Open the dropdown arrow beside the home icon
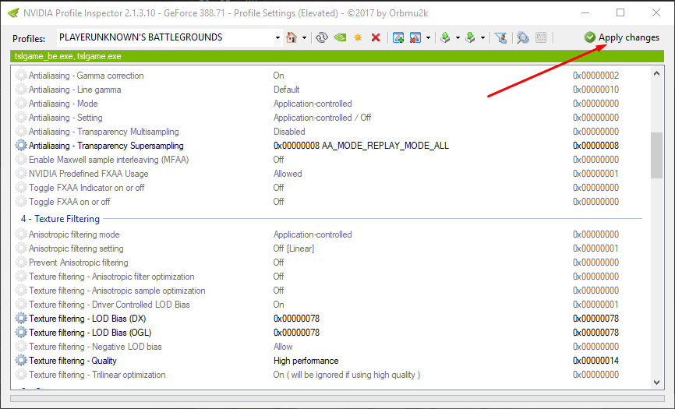This screenshot has width=675, height=409. (304, 37)
